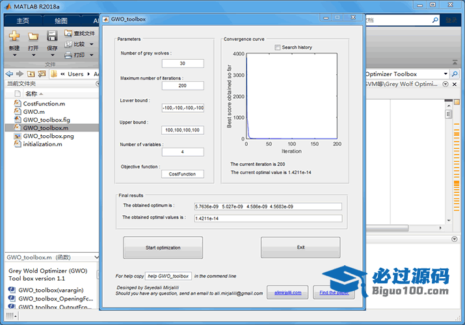Minimize the GWO_toolbox window

coord(326,18)
